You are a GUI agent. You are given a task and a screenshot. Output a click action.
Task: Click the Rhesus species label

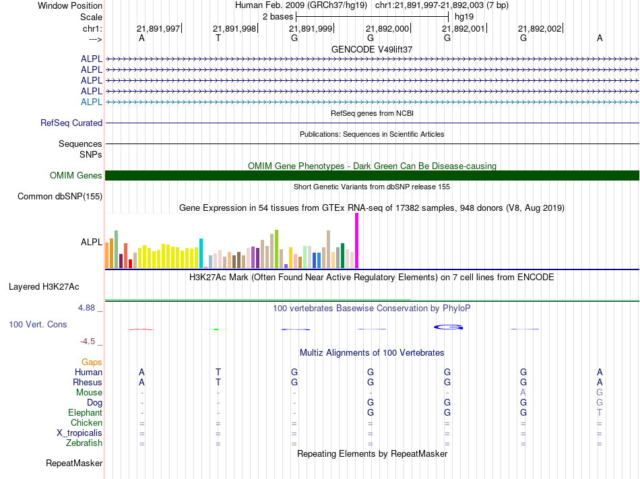pos(88,383)
